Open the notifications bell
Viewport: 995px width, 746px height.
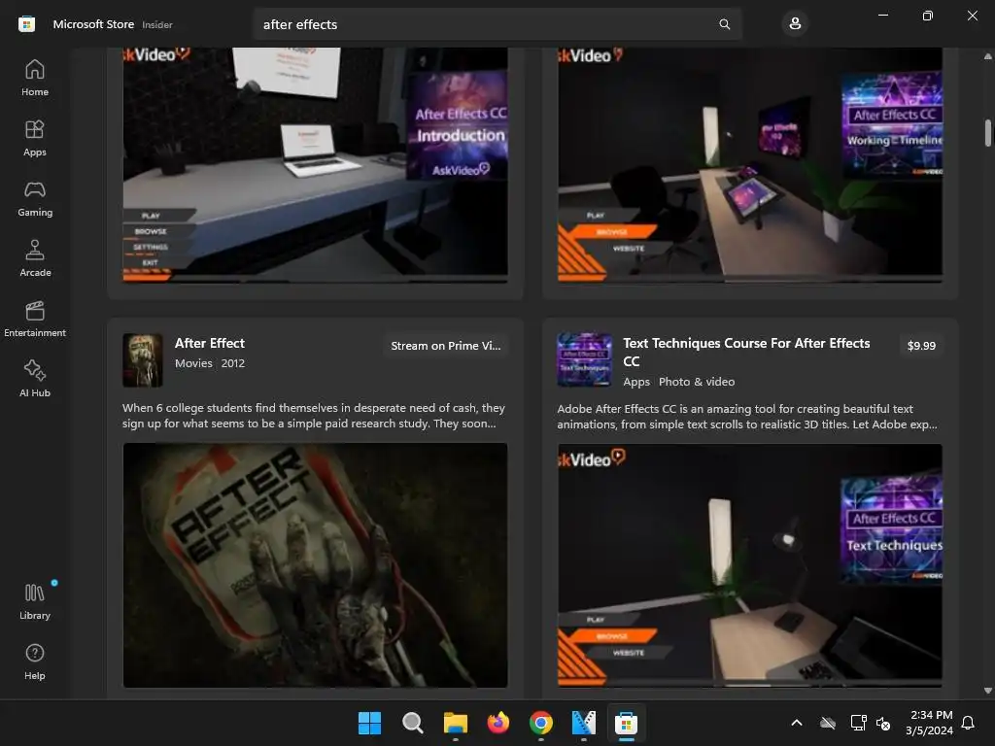tap(969, 723)
